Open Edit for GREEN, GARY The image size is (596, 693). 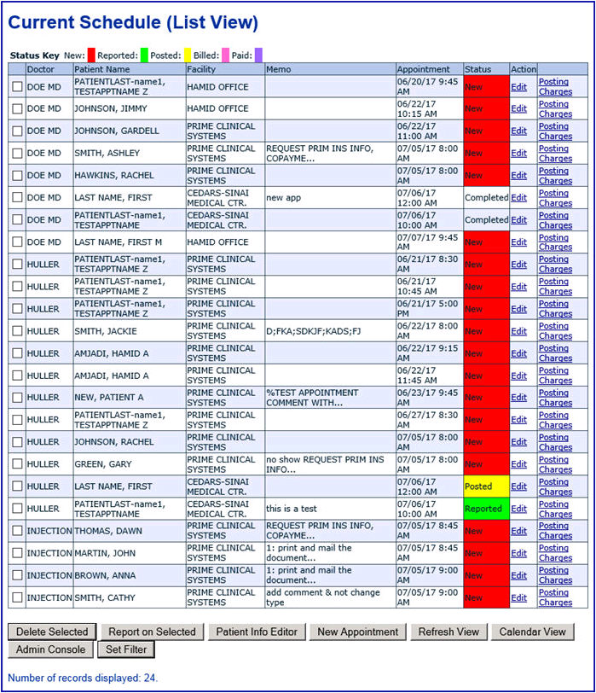click(518, 464)
